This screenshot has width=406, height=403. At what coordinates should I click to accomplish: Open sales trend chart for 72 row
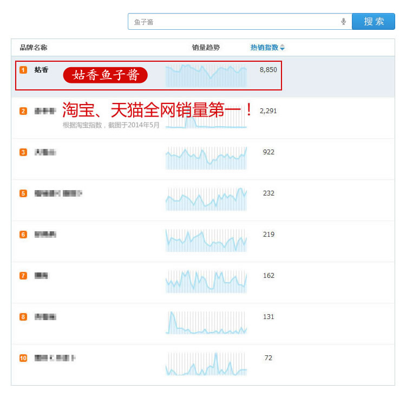[206, 364]
